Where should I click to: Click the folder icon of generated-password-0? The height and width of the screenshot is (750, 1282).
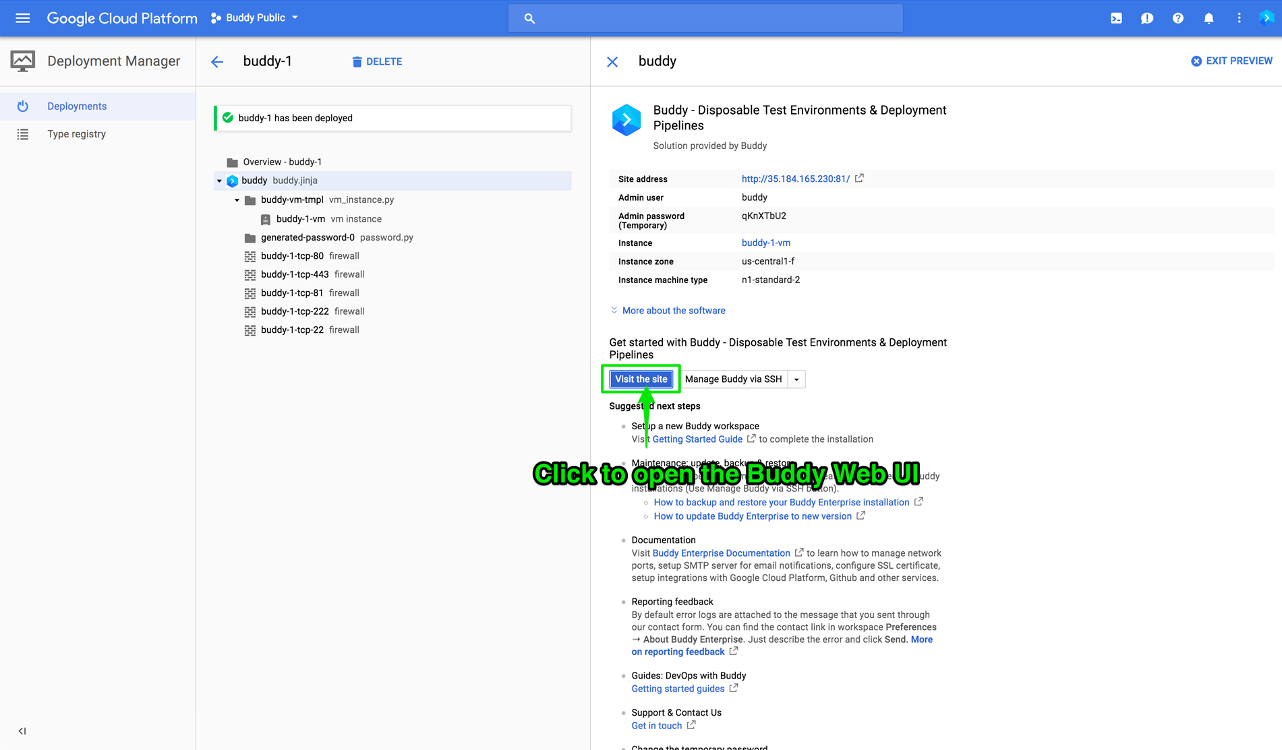(250, 238)
